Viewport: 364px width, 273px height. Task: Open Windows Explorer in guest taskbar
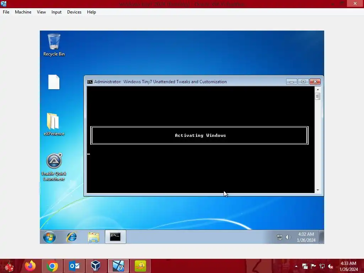tap(93, 237)
